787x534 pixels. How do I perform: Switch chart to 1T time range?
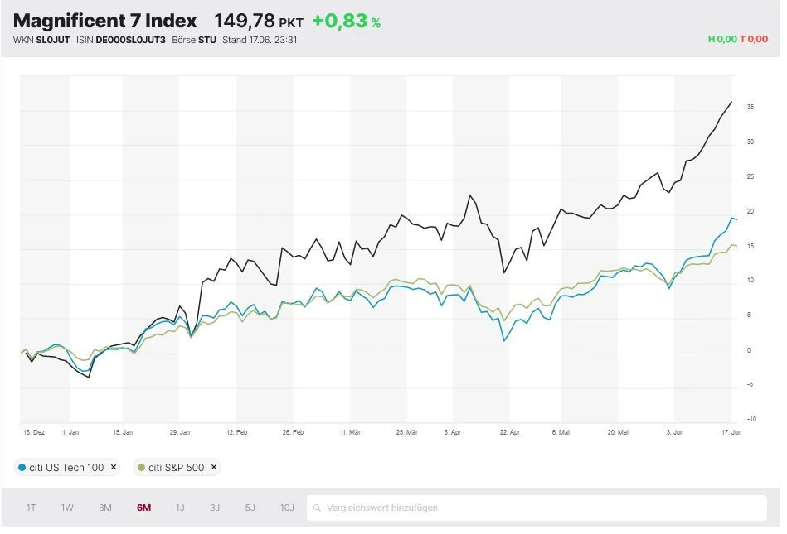point(31,508)
